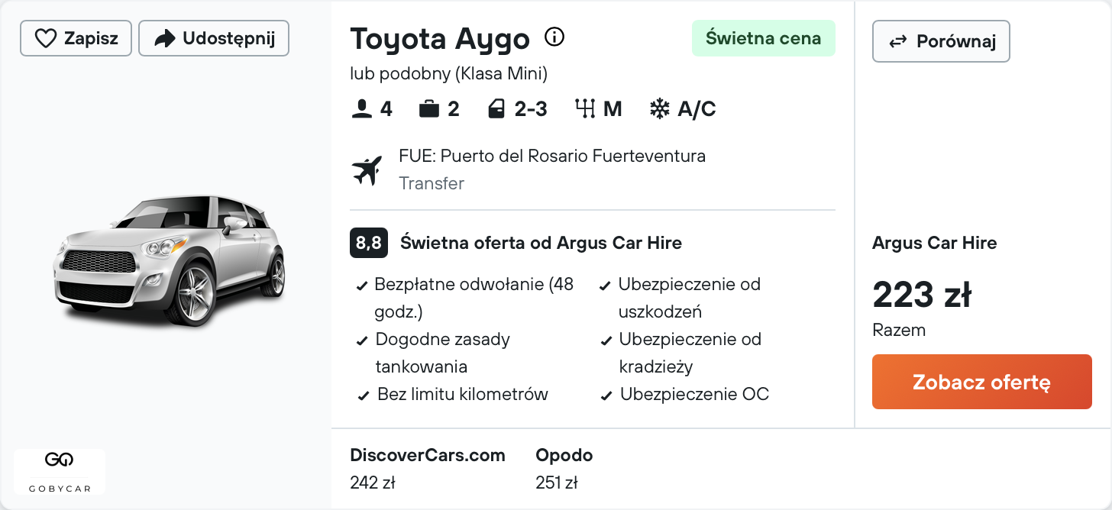The image size is (1112, 510).
Task: Click the luggage bag icon
Action: click(429, 109)
